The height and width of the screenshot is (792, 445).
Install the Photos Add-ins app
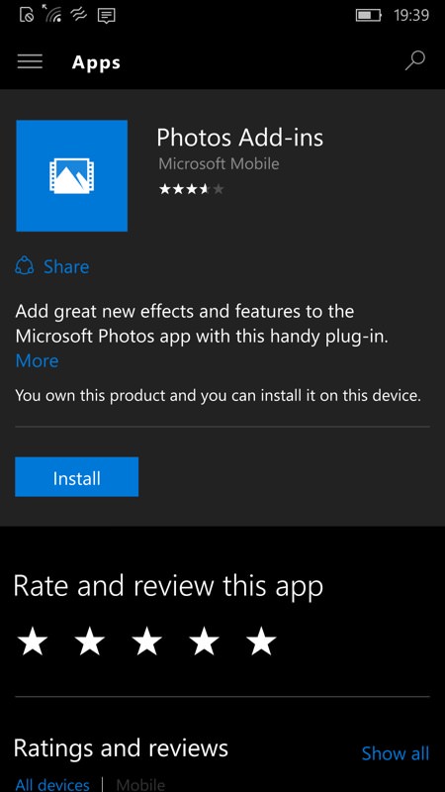click(77, 477)
